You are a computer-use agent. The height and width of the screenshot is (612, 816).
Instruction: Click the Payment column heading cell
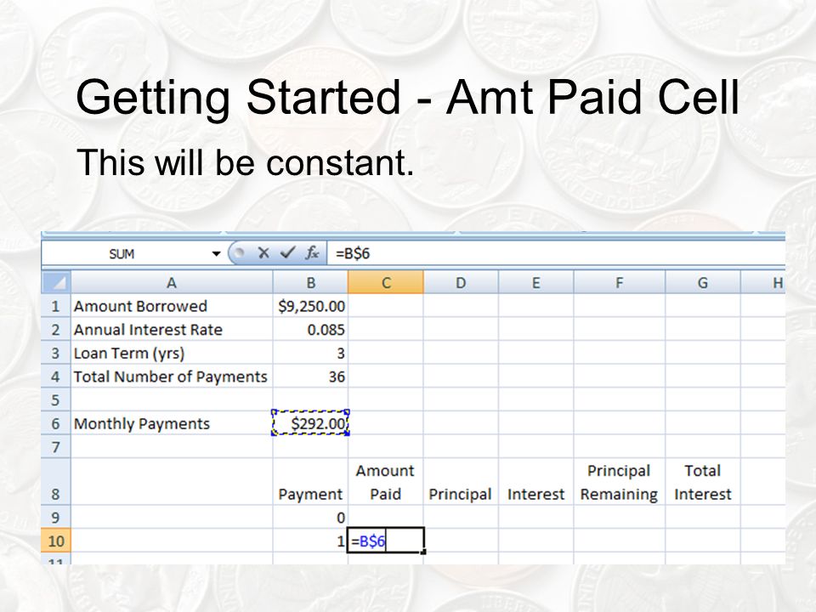[311, 482]
